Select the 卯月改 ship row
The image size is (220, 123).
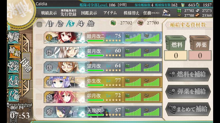coord(103,97)
